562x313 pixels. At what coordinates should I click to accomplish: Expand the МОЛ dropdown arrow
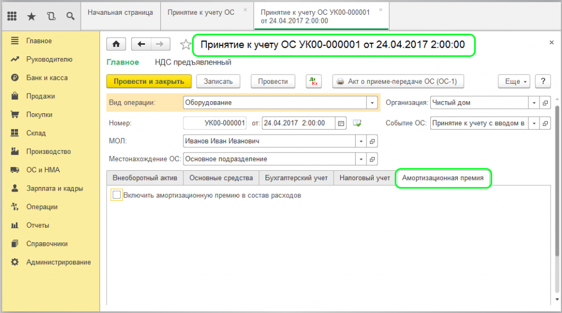[x=361, y=141]
